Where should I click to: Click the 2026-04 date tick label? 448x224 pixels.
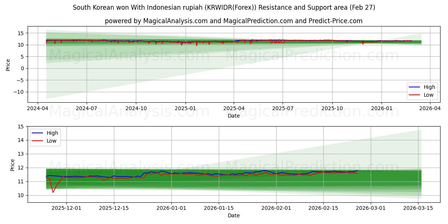click(x=430, y=108)
